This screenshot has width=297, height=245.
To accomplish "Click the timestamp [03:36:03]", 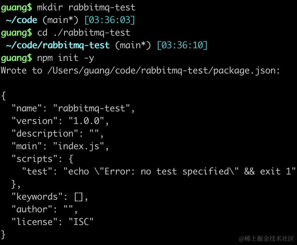I will (110, 20).
